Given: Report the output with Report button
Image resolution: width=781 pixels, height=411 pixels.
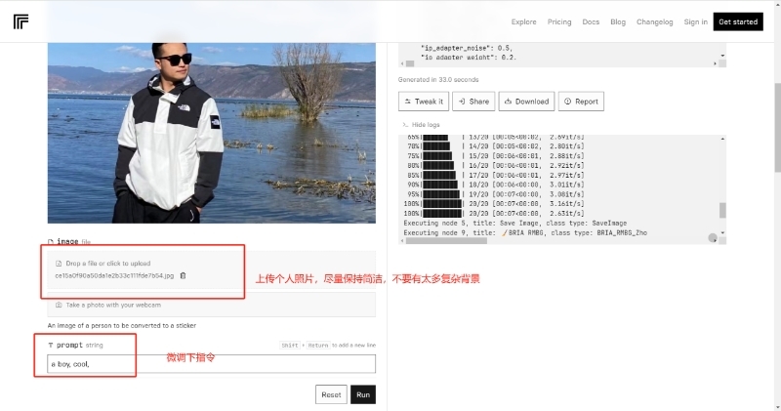Looking at the screenshot, I should (x=581, y=102).
